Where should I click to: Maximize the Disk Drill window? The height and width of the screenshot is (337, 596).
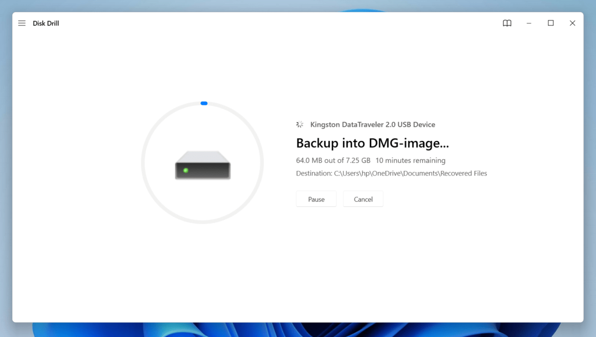tap(551, 23)
